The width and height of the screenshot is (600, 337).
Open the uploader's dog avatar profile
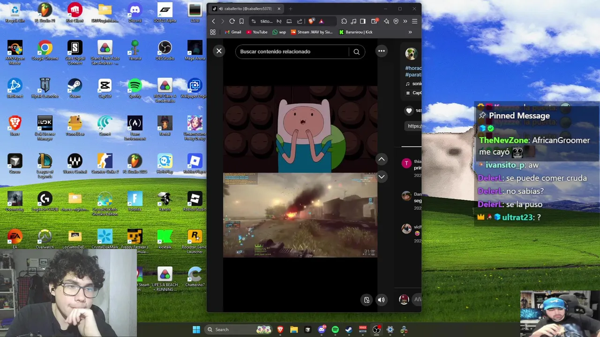click(x=412, y=54)
